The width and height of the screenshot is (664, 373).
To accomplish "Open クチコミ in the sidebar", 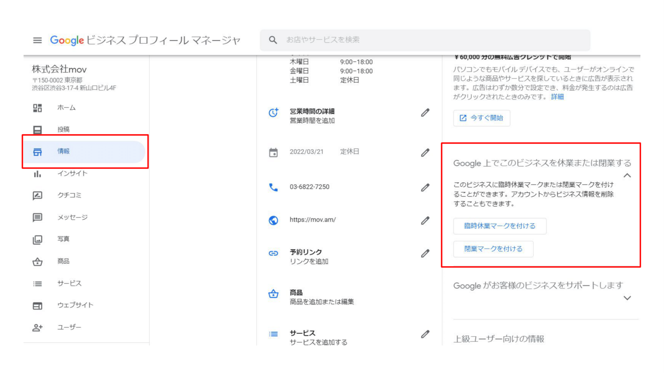I will 69,195.
